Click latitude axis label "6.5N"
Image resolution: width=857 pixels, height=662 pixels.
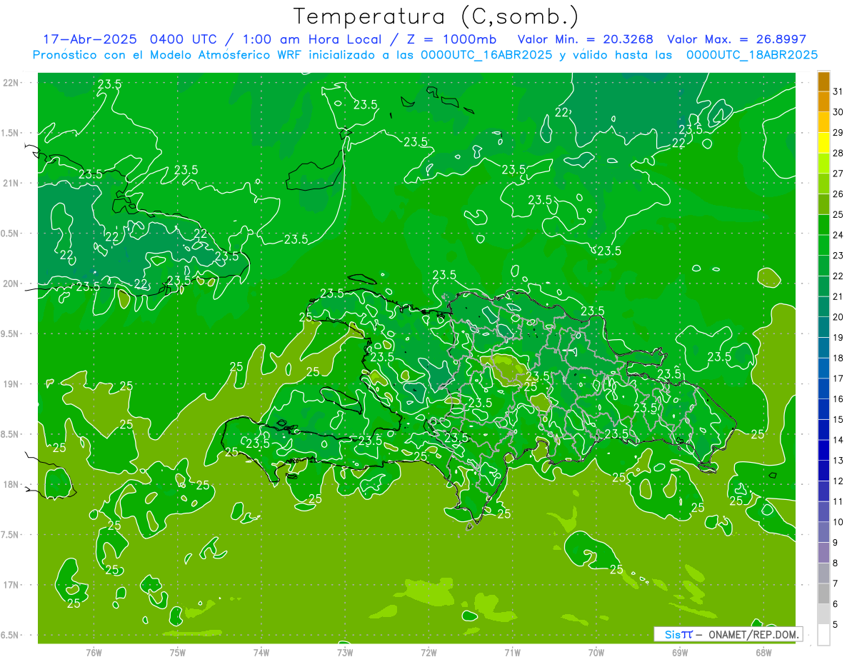(x=10, y=636)
